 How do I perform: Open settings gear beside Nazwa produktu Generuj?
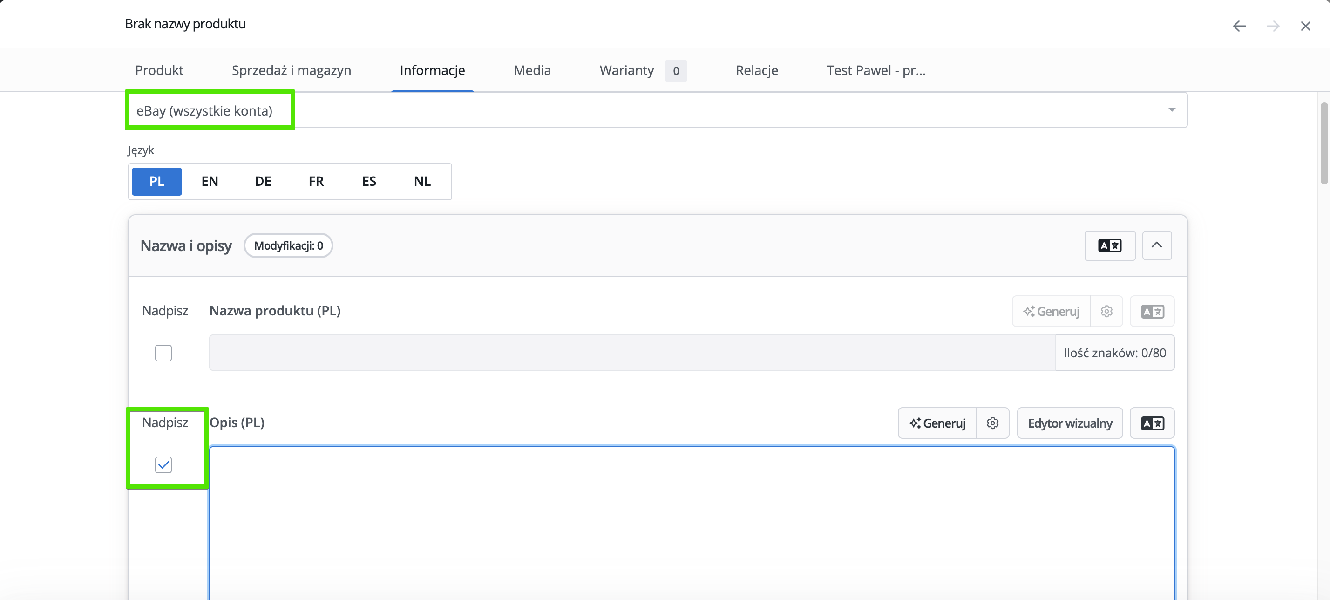pyautogui.click(x=1106, y=311)
